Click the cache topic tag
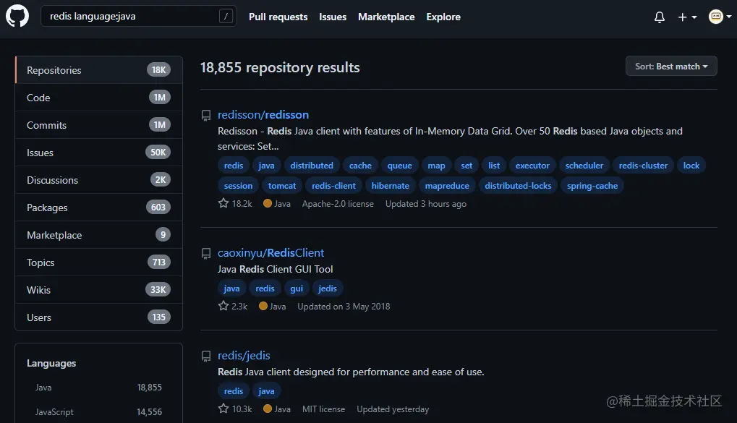 (360, 166)
